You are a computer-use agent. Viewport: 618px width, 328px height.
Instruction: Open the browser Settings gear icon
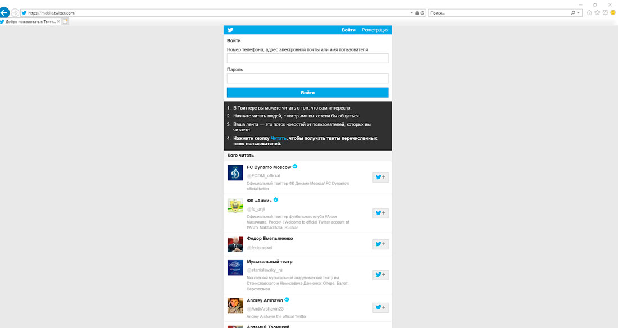pos(605,11)
